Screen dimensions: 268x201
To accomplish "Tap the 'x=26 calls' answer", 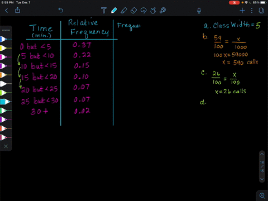I will 231,91.
